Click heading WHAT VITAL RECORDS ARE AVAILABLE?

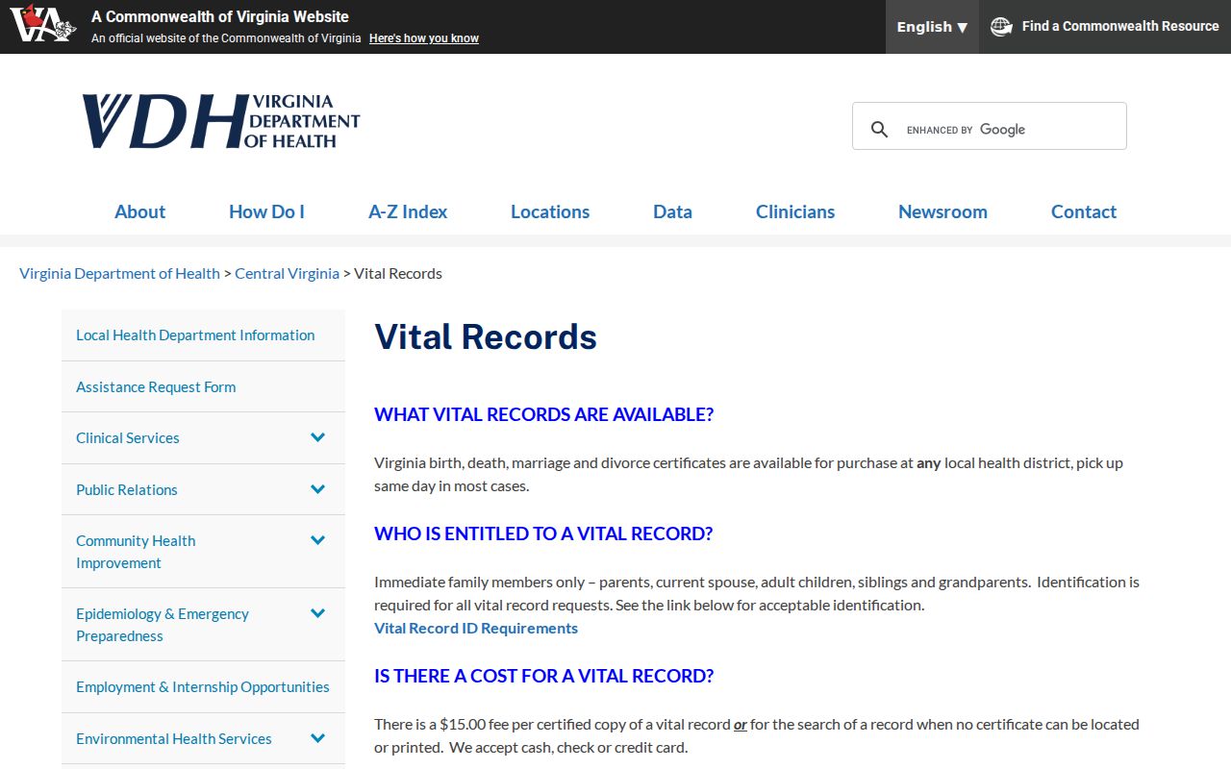(x=544, y=414)
